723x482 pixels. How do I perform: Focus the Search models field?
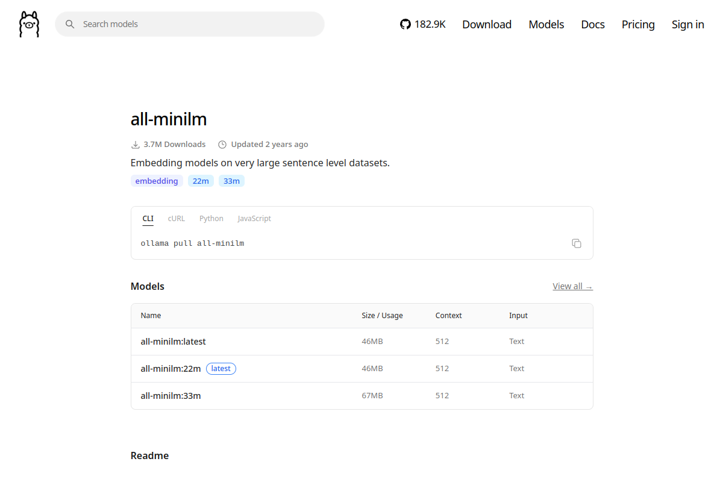[x=190, y=24]
